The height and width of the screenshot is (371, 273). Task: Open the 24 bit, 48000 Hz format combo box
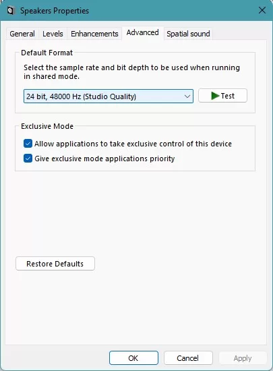click(109, 96)
